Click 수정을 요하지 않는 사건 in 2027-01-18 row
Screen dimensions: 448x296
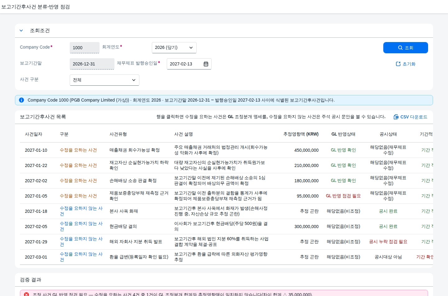click(81, 211)
